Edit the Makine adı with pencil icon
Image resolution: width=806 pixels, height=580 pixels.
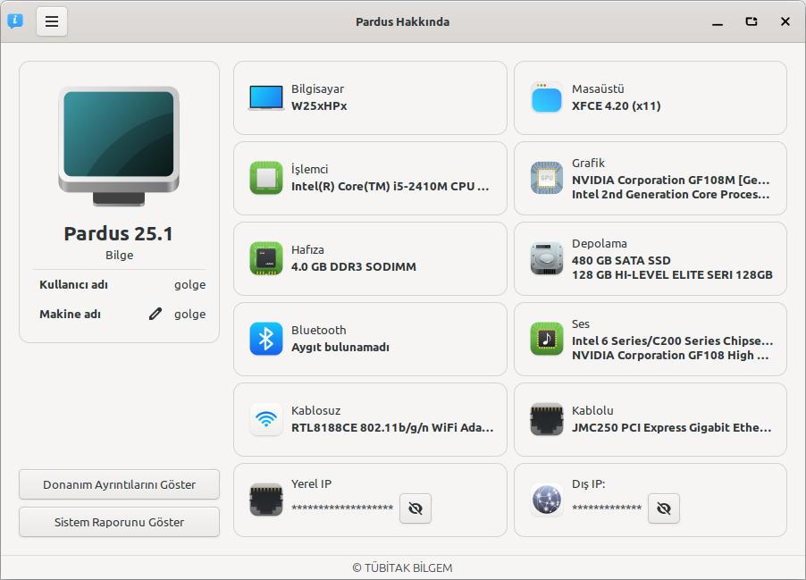[x=155, y=314]
